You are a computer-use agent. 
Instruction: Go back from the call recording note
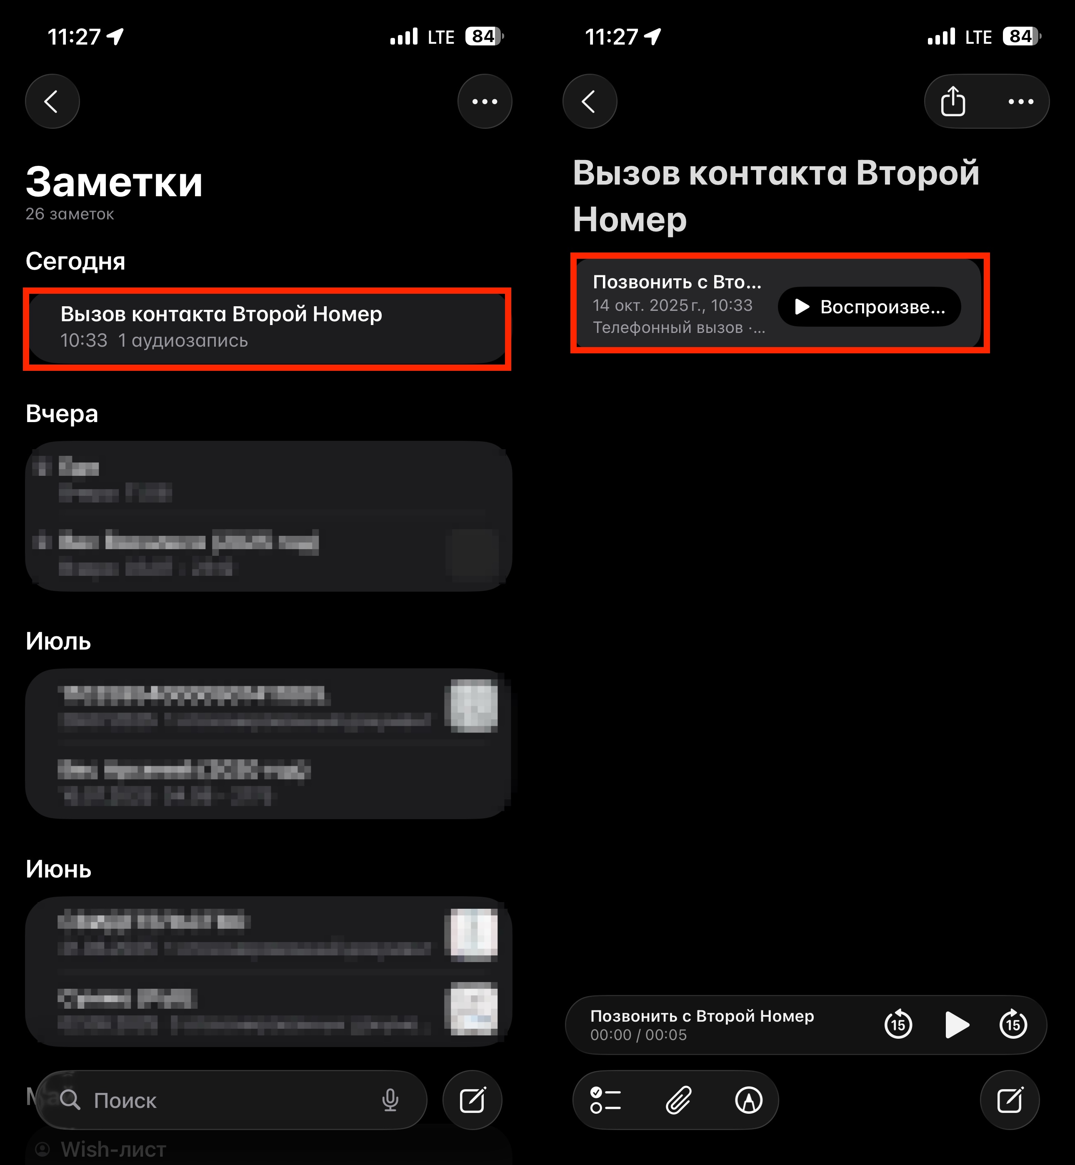590,101
